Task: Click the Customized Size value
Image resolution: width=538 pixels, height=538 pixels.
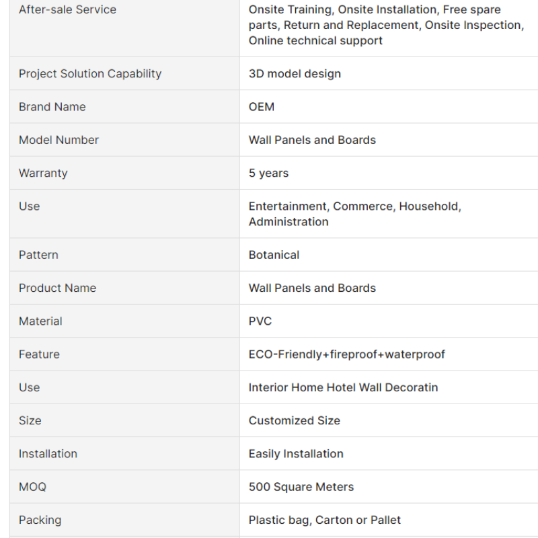Action: (295, 421)
